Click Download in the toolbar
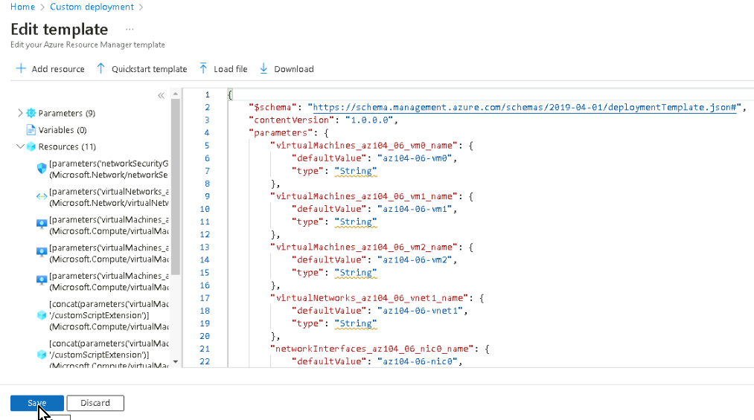Viewport: 754px width, 420px height. pos(287,69)
